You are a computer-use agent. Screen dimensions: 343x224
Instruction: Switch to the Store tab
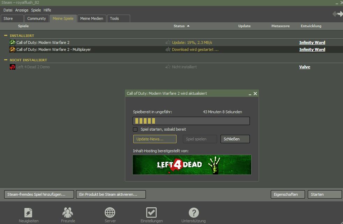[x=12, y=18]
